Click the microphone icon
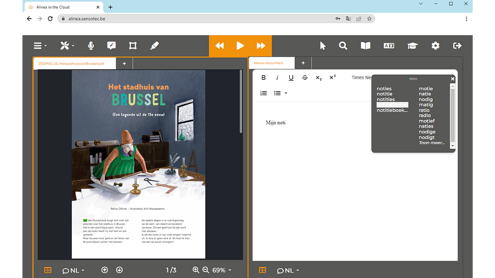The image size is (495, 278). click(x=91, y=46)
